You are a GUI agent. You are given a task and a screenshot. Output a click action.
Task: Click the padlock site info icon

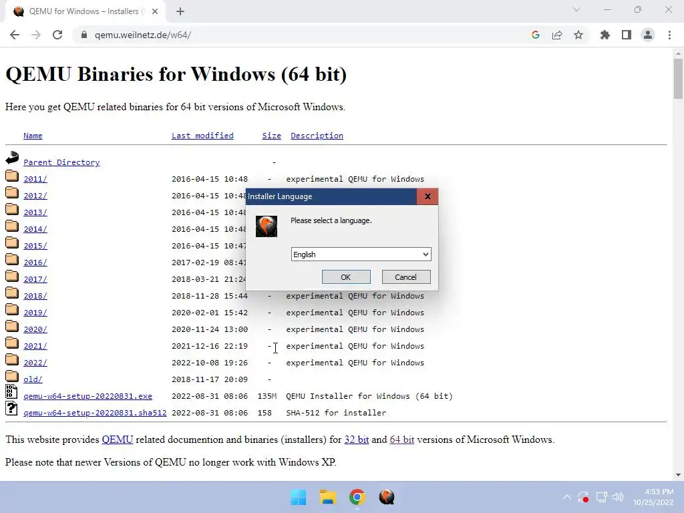(84, 35)
